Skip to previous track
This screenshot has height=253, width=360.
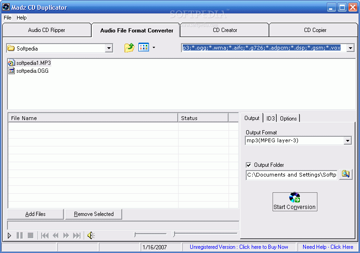[45, 235]
